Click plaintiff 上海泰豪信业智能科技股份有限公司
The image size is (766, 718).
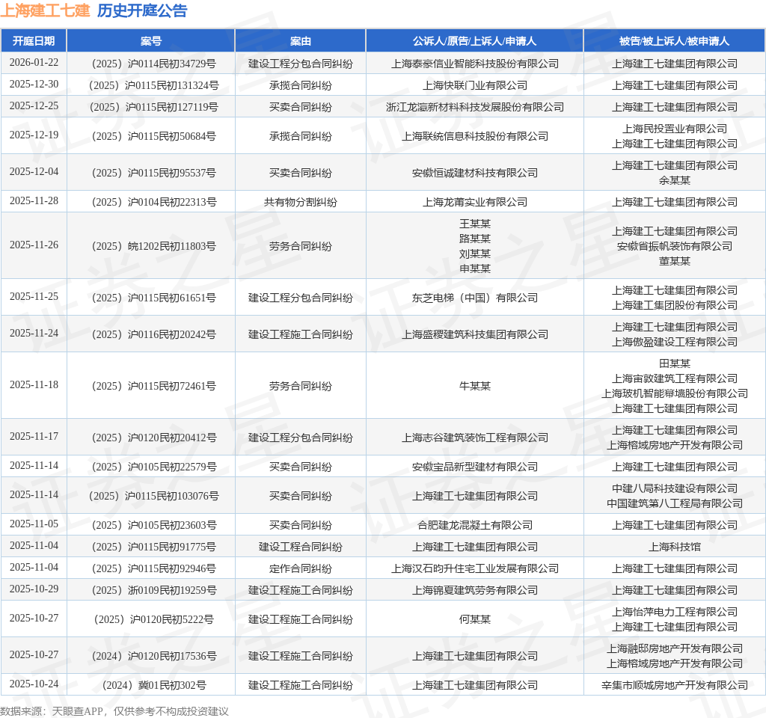[x=475, y=64]
